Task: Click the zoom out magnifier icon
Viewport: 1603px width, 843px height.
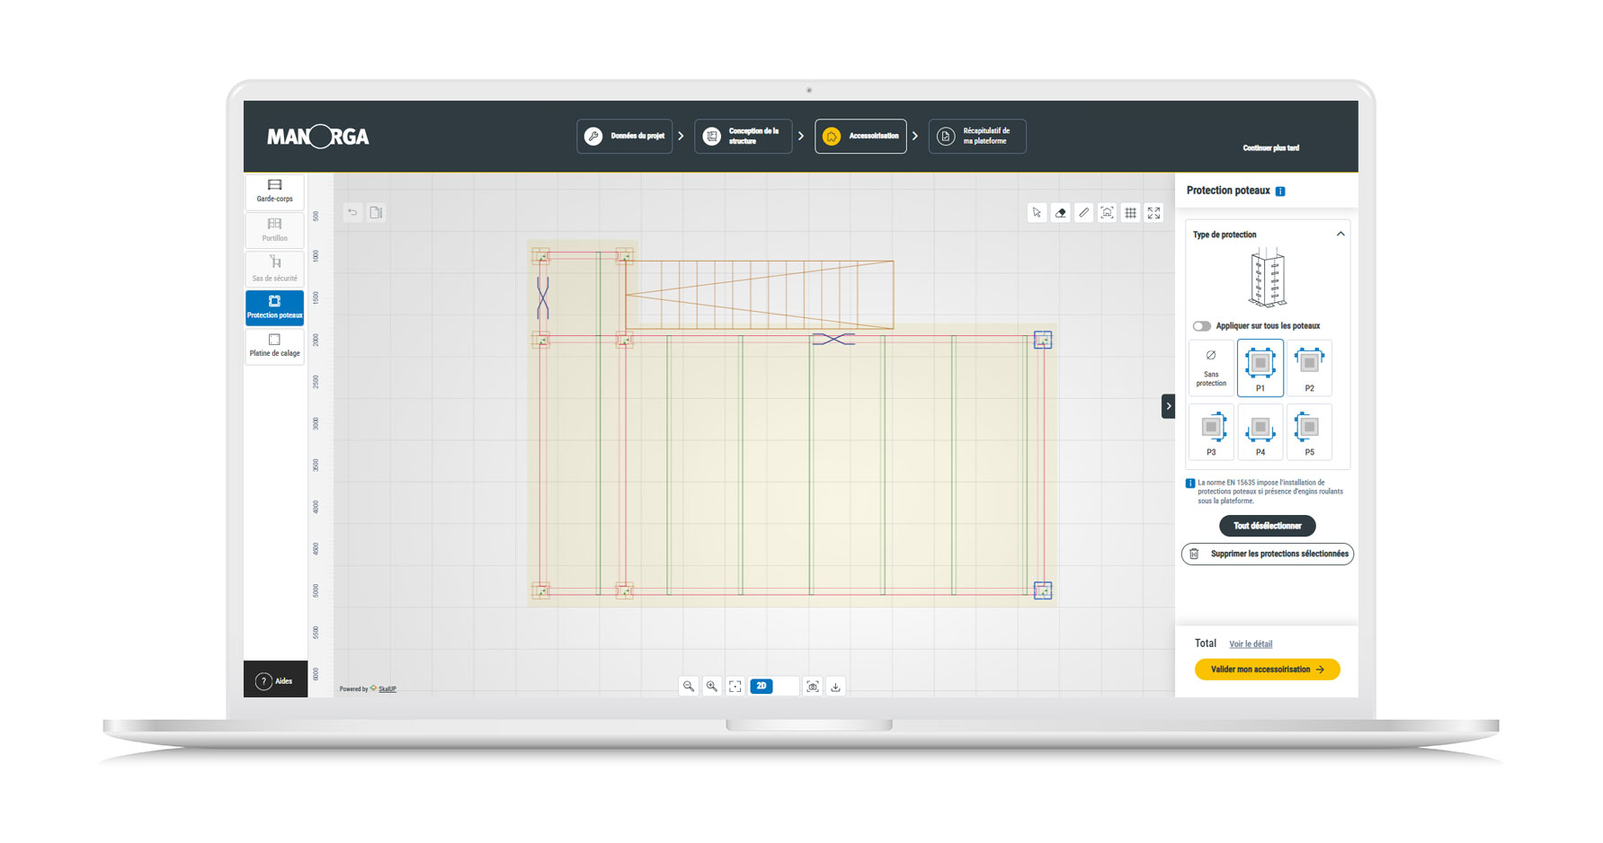Action: (x=688, y=686)
